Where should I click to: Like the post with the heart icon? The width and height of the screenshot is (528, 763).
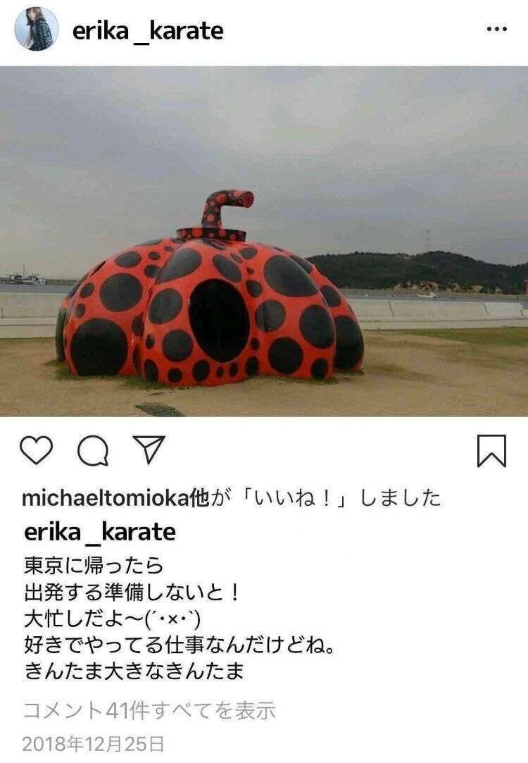pos(37,451)
